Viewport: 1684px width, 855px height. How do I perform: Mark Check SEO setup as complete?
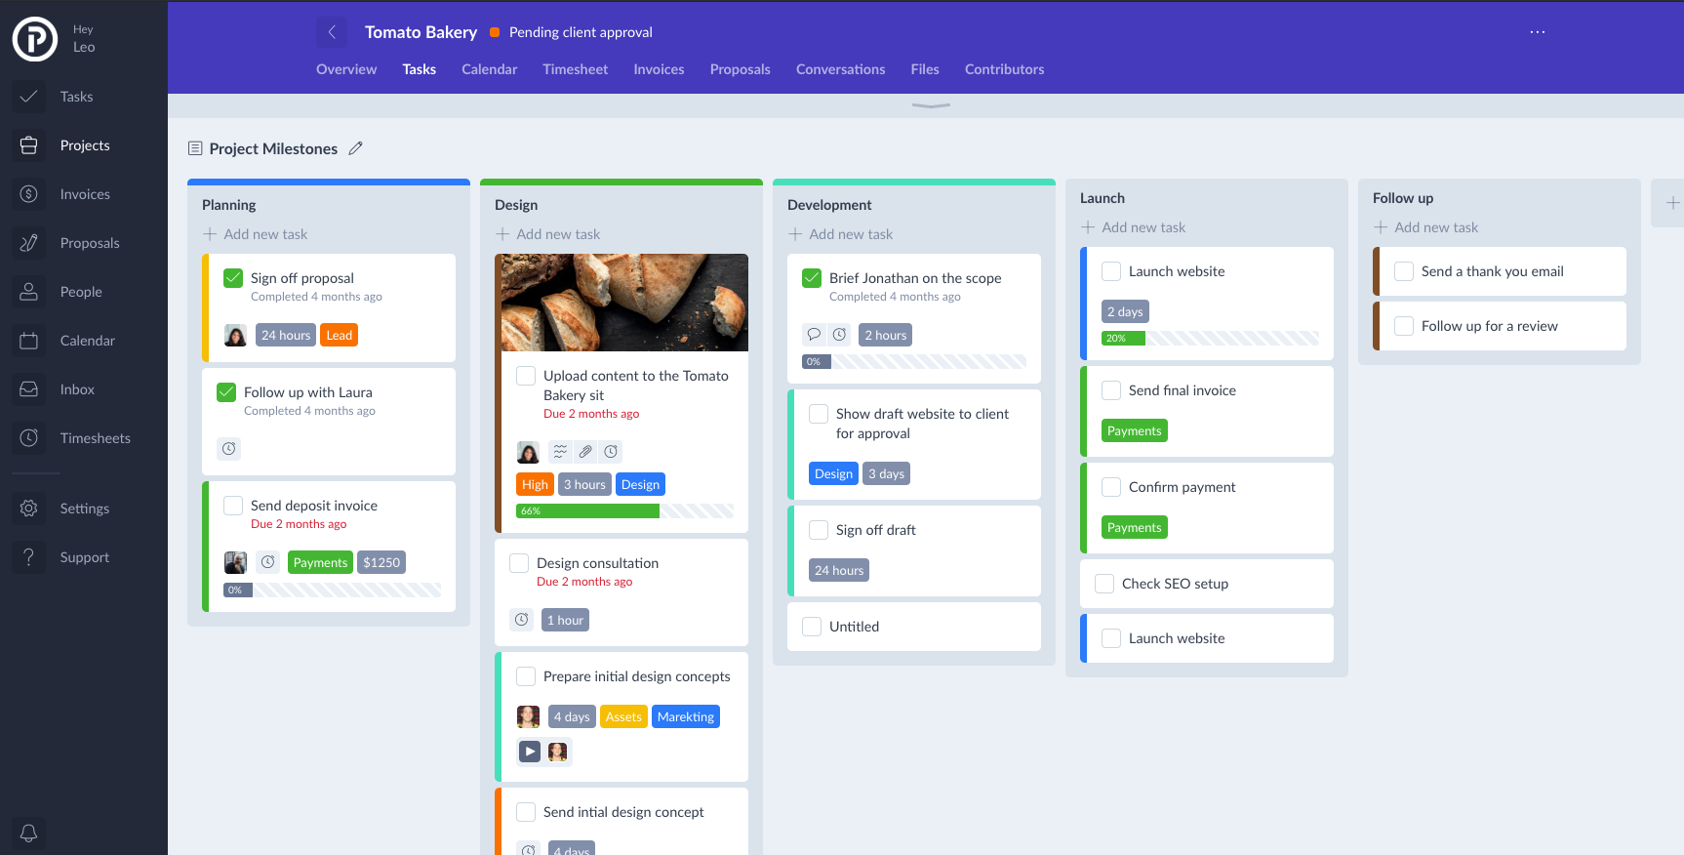(x=1104, y=584)
